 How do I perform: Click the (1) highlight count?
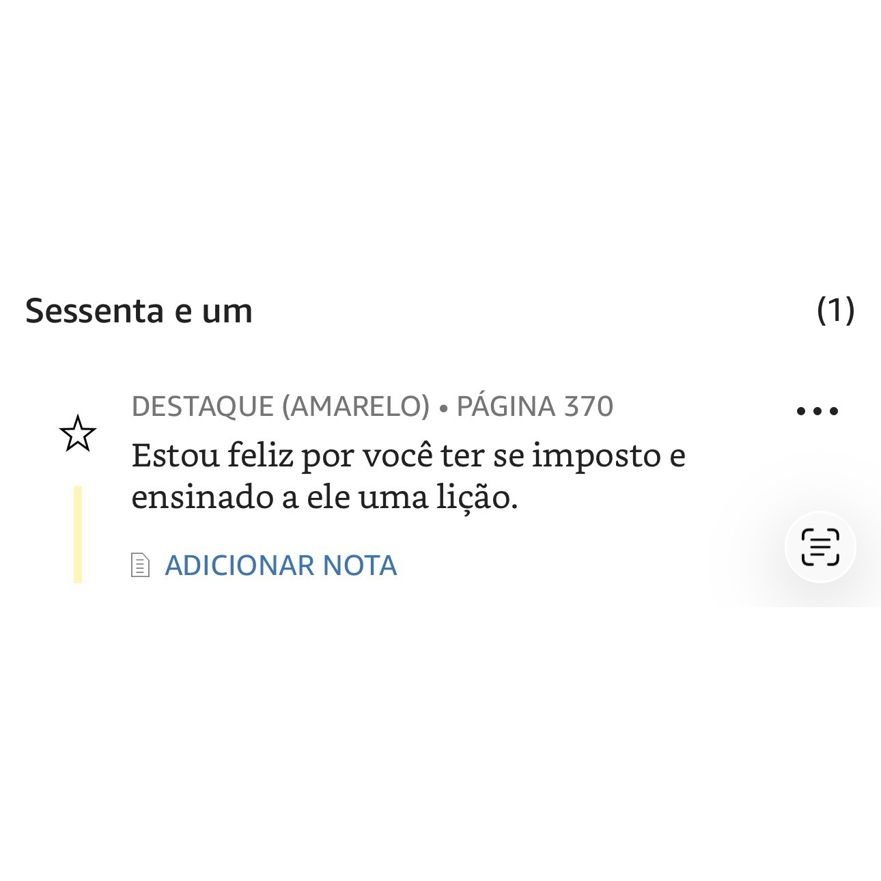coord(835,311)
